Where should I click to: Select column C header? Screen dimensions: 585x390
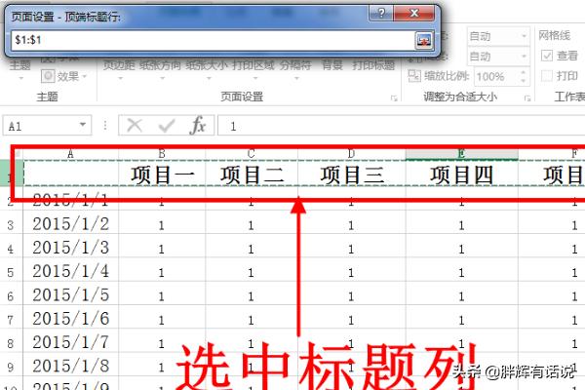[252, 154]
